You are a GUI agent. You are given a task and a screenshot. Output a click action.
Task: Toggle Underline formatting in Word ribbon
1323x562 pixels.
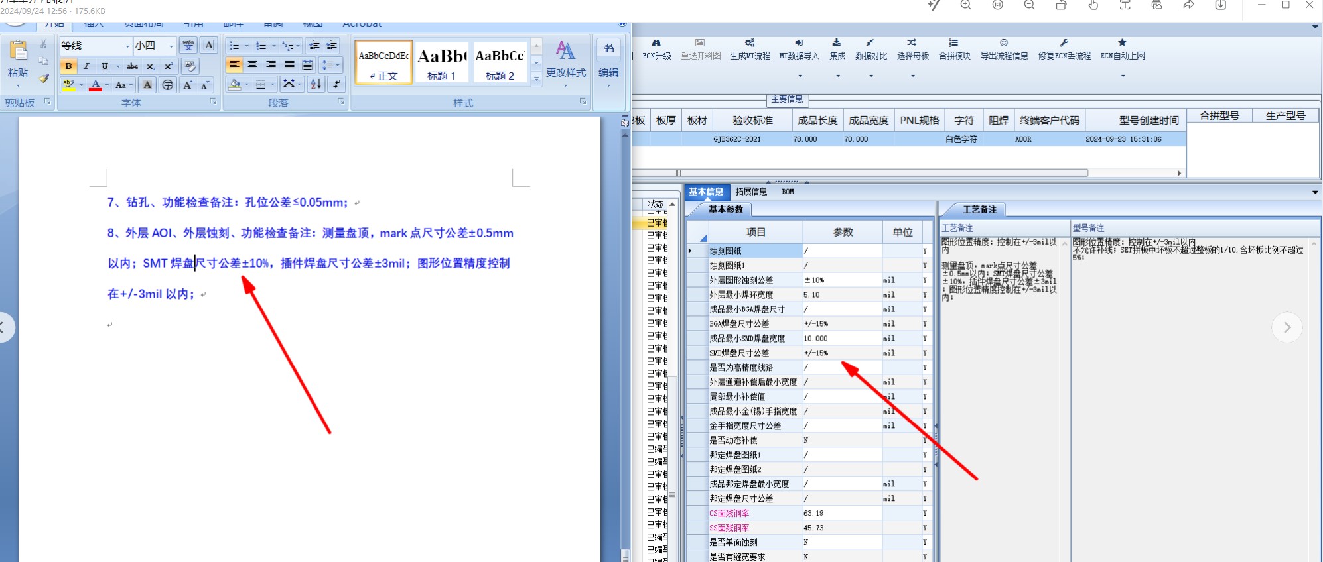click(104, 66)
